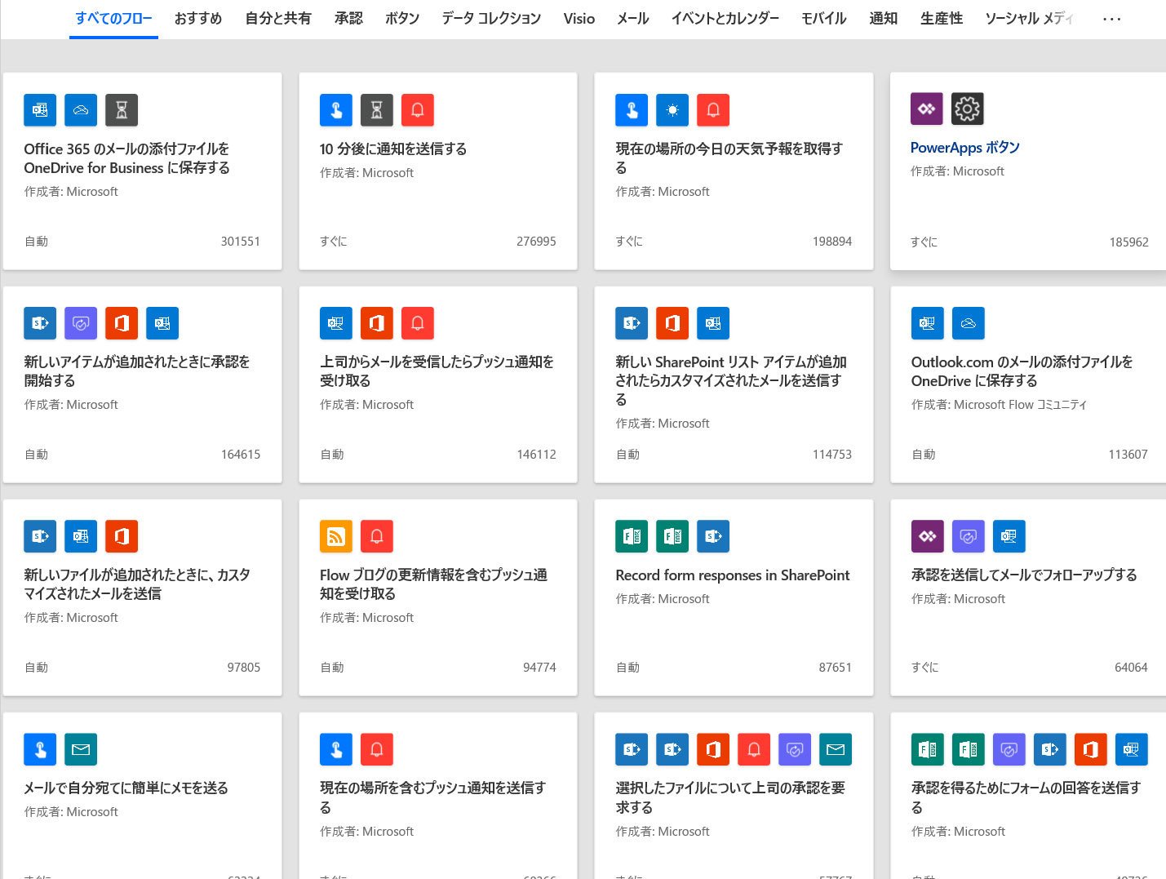This screenshot has height=879, width=1166.
Task: Click the red bell icon on the 'Flow ブログ' card
Action: pyautogui.click(x=377, y=536)
